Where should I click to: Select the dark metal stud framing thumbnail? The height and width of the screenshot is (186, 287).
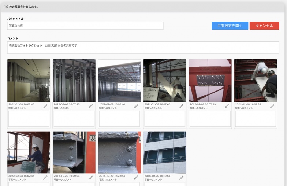tap(74, 81)
